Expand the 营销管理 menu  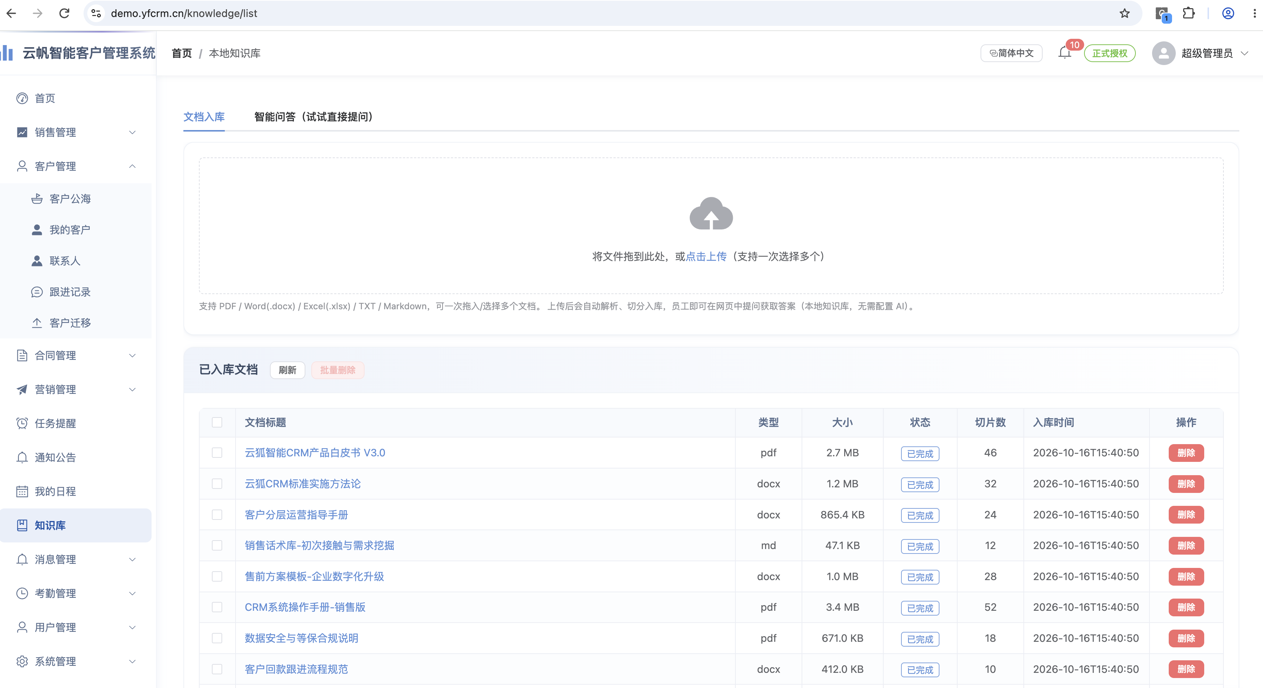point(75,389)
